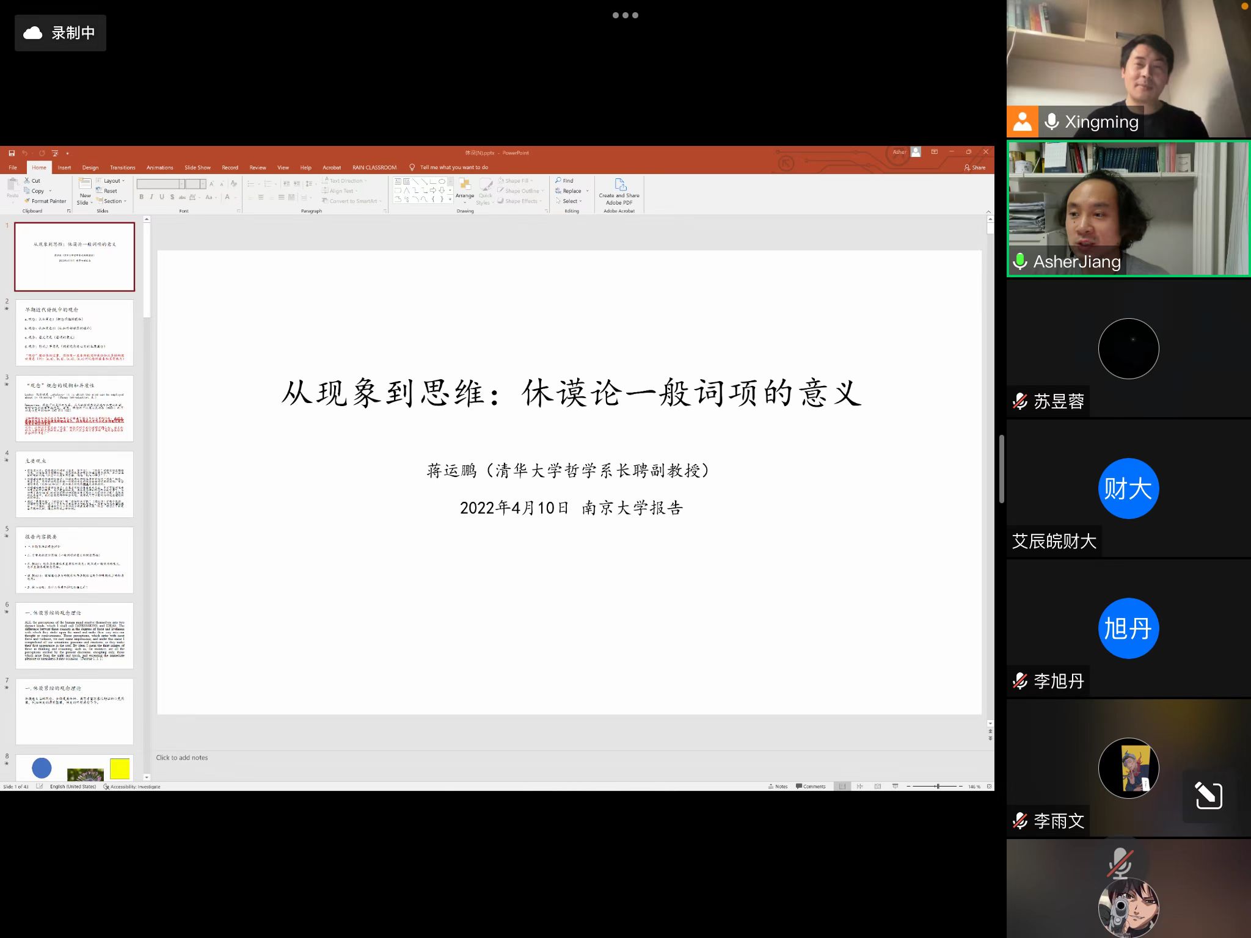Click the annotation pencil icon at bottom right

pyautogui.click(x=1208, y=795)
